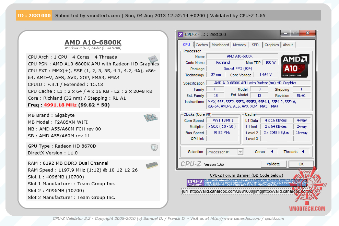Click the Name field AMD A10-6800K
This screenshot has width=339, height=226.
click(242, 56)
